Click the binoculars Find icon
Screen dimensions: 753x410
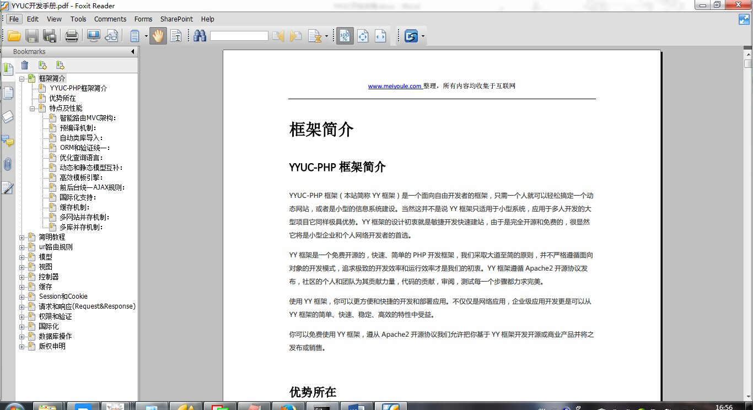200,36
